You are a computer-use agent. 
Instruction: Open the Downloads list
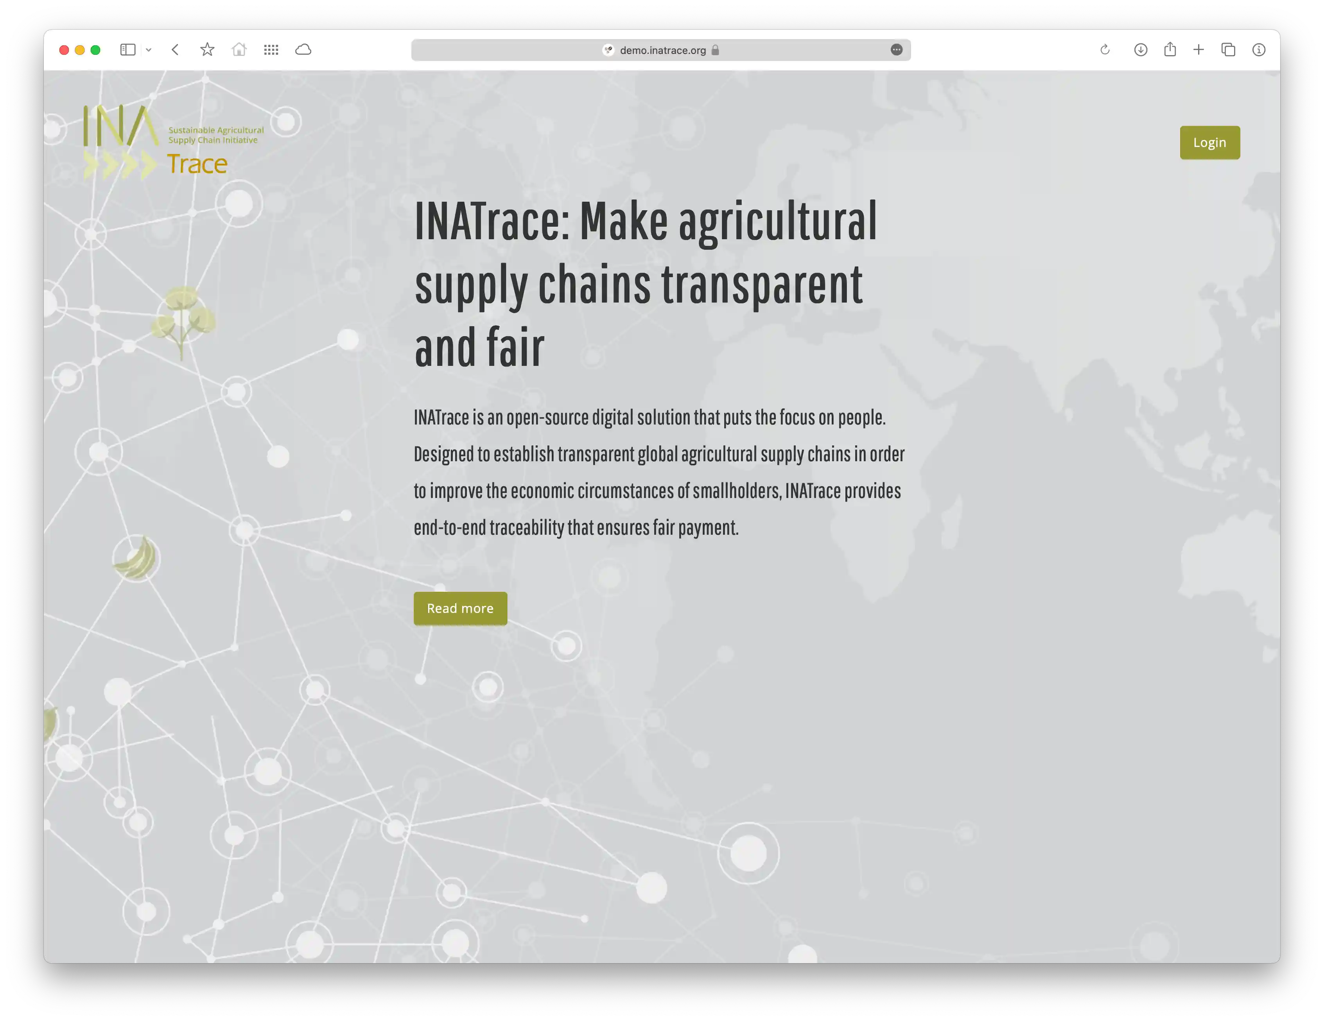[x=1140, y=50]
